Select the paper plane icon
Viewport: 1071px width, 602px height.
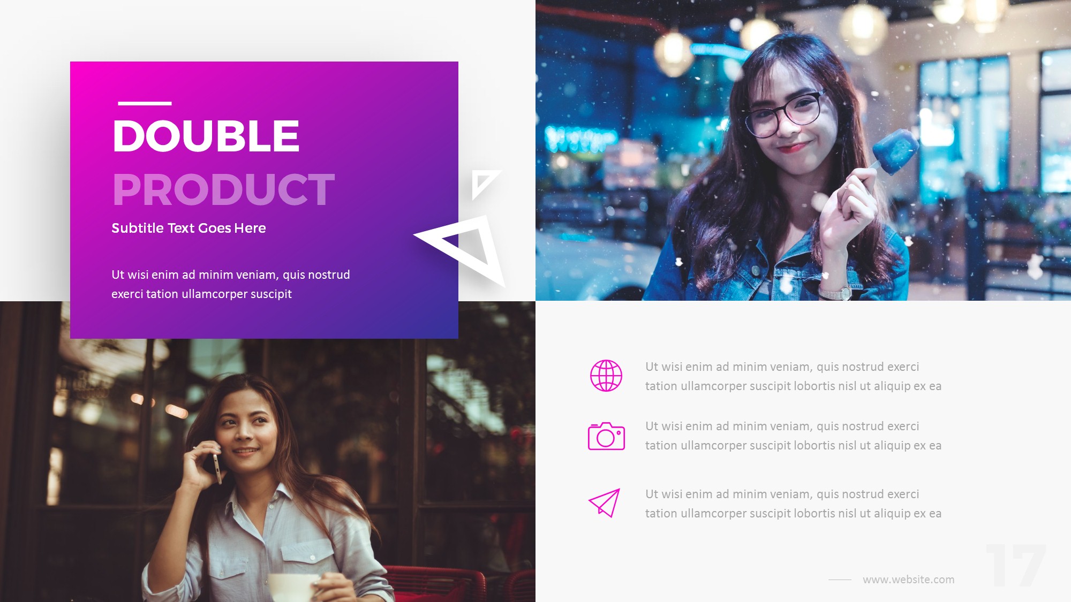pos(605,503)
